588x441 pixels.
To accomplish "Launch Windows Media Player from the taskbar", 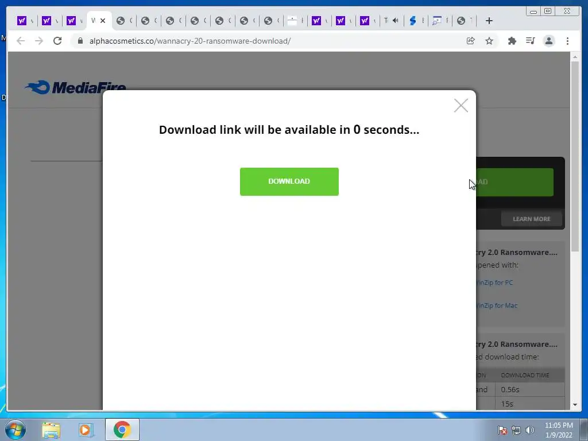I will [86, 430].
